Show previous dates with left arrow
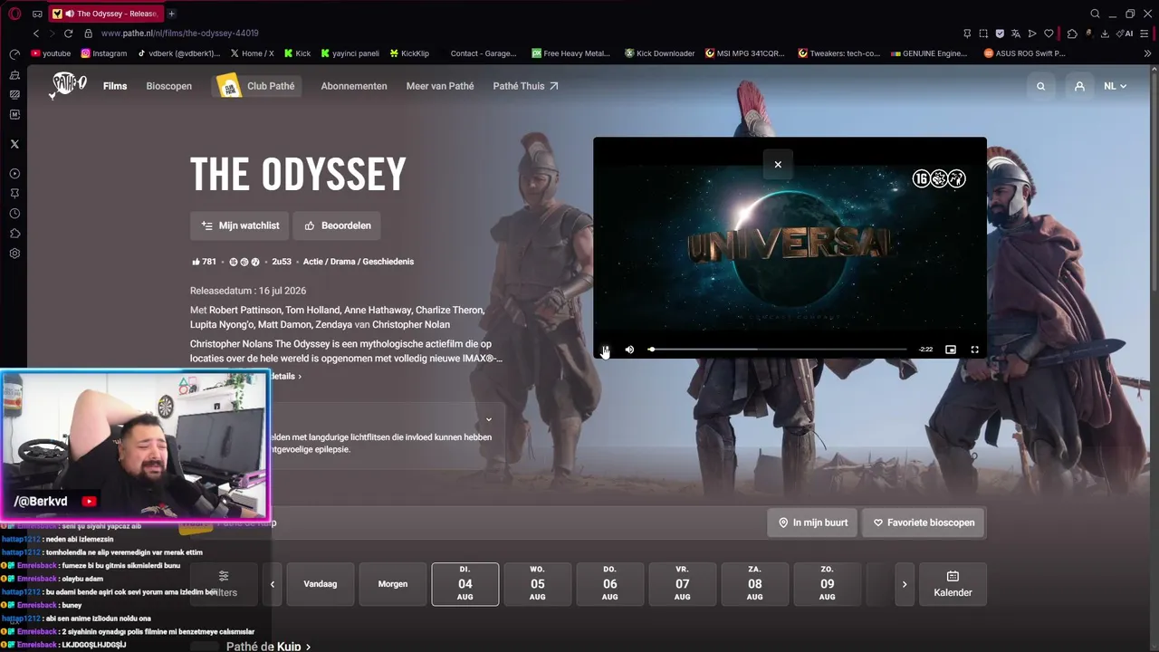1159x652 pixels. [273, 584]
